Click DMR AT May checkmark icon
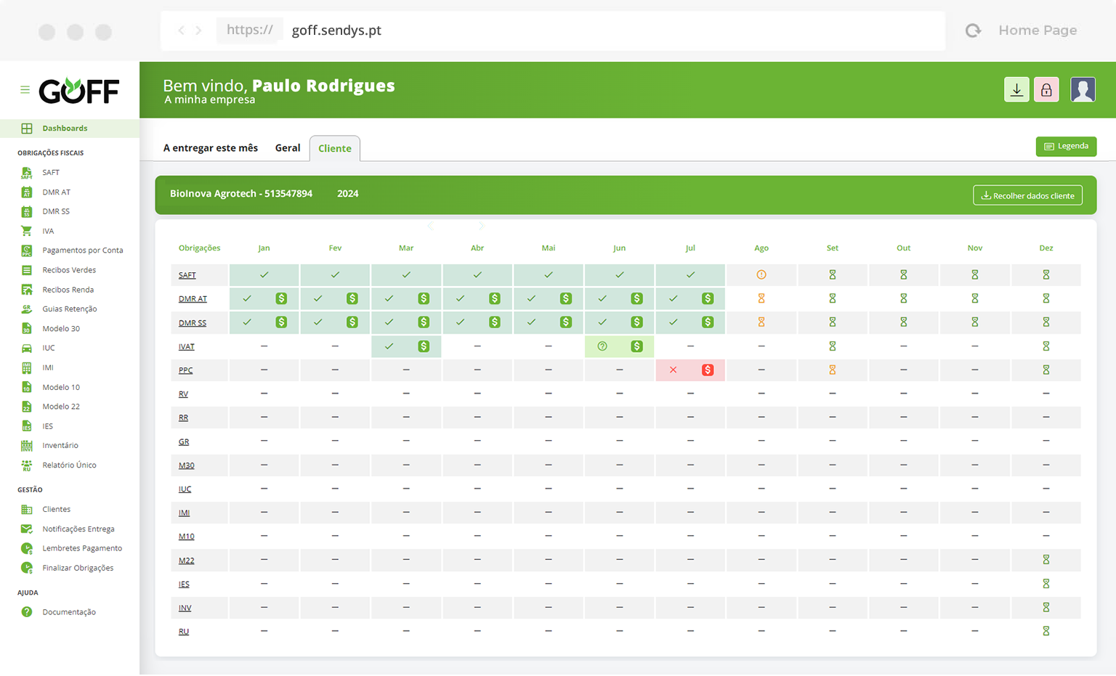Viewport: 1116px width, 676px height. 531,298
